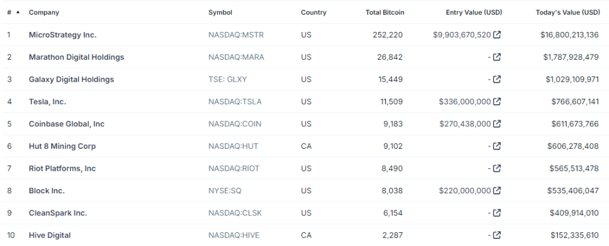Click Block Inc. entry value link icon

497,191
